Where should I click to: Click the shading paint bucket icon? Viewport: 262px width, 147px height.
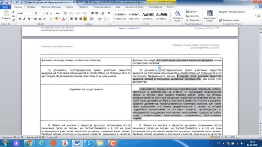point(99,19)
